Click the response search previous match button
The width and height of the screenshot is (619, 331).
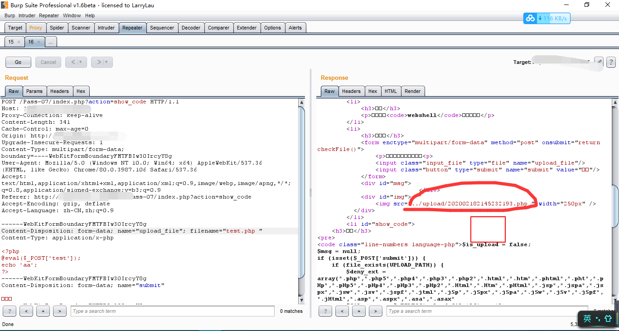click(342, 311)
